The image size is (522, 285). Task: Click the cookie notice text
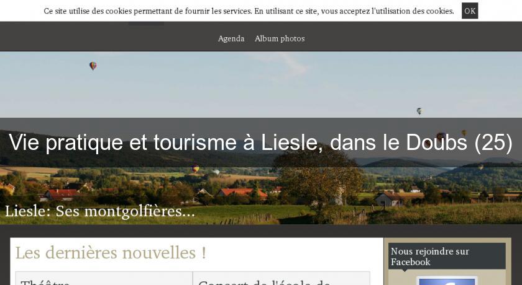[x=249, y=11]
